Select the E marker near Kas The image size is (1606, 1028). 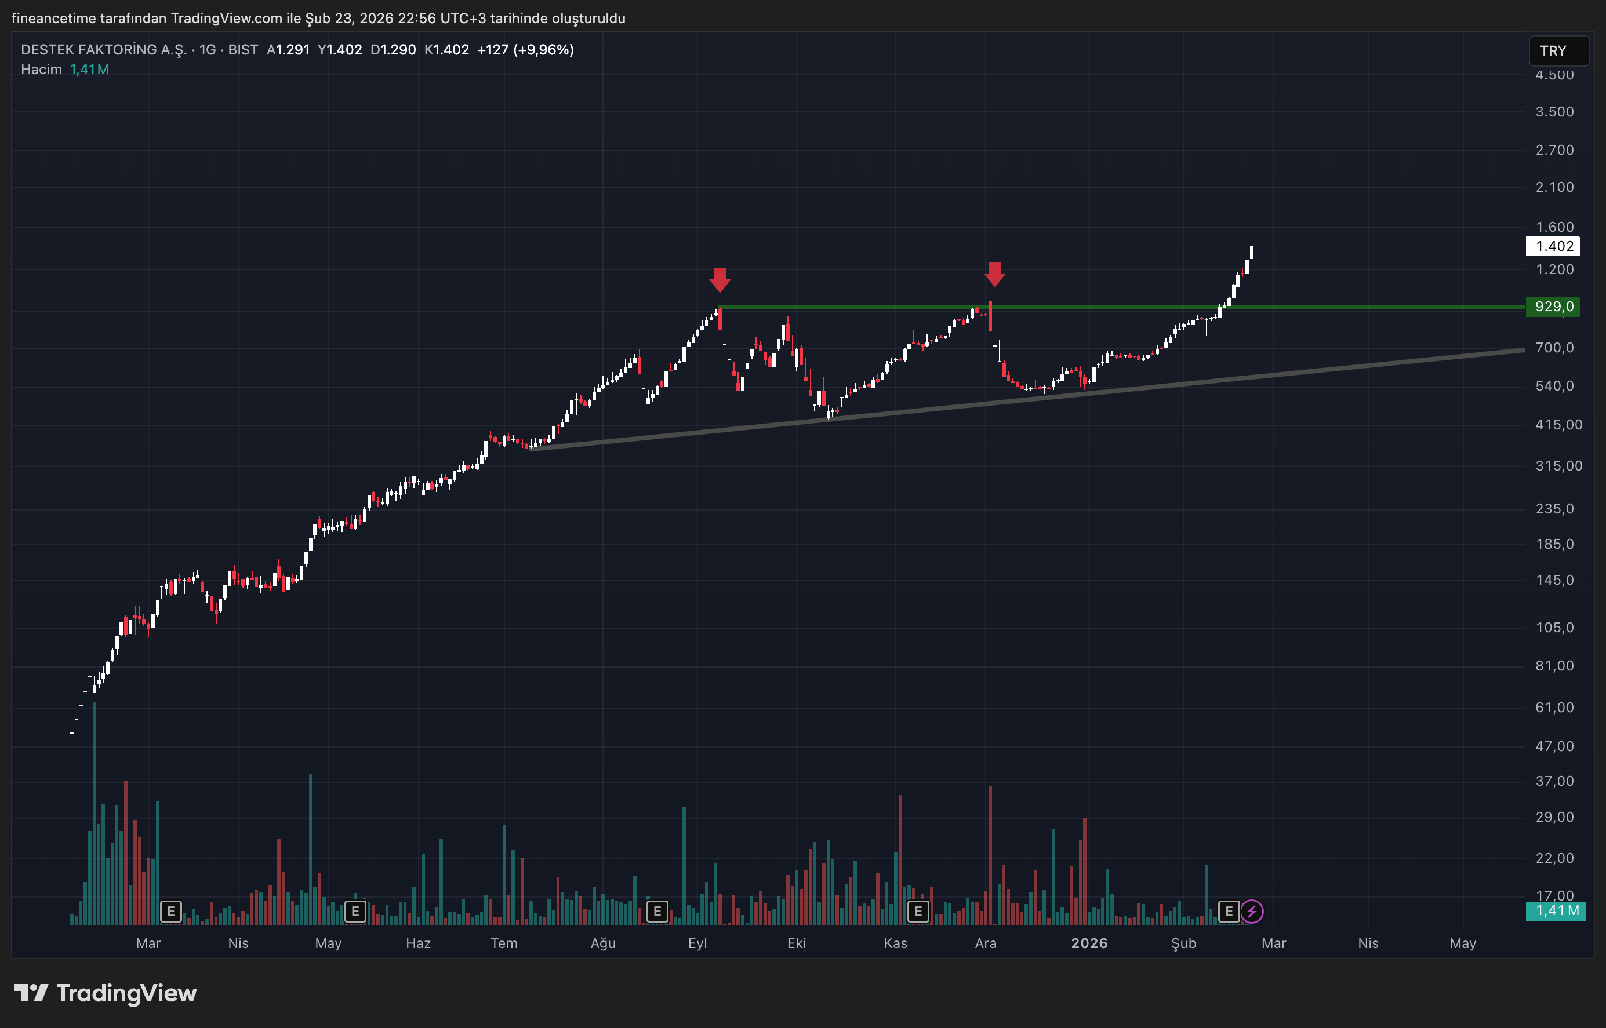coord(918,911)
